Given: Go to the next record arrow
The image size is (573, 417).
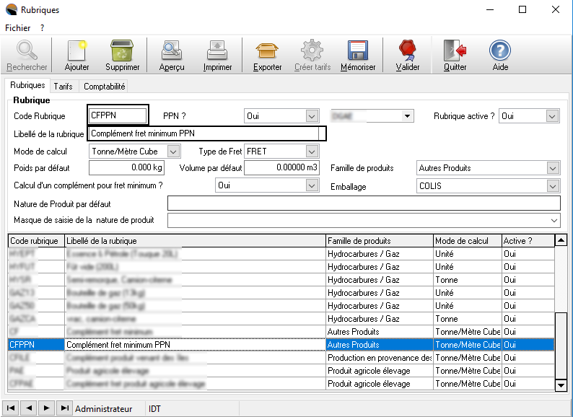Looking at the screenshot, I should click(x=47, y=408).
